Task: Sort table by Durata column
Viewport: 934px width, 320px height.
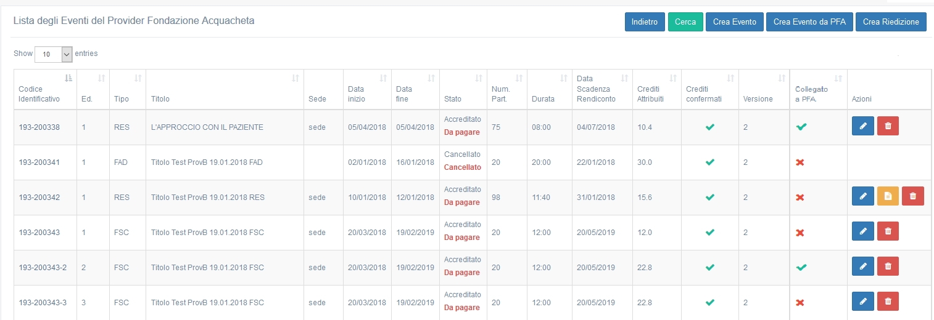Action: tap(563, 78)
